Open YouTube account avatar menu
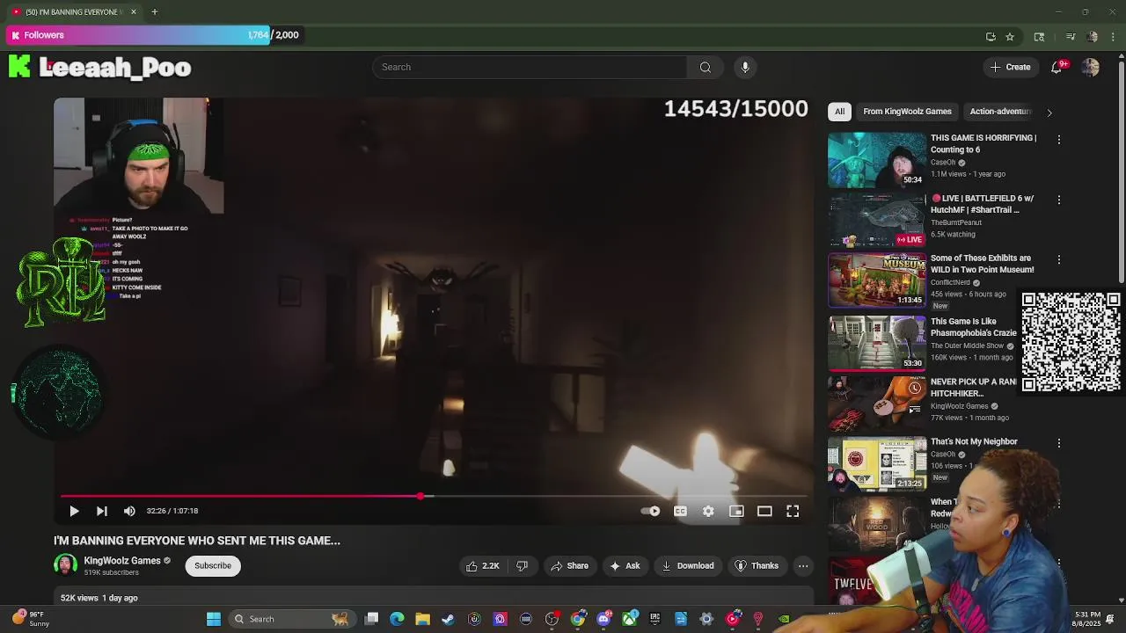Screen dimensions: 1126x633 (x=1091, y=67)
